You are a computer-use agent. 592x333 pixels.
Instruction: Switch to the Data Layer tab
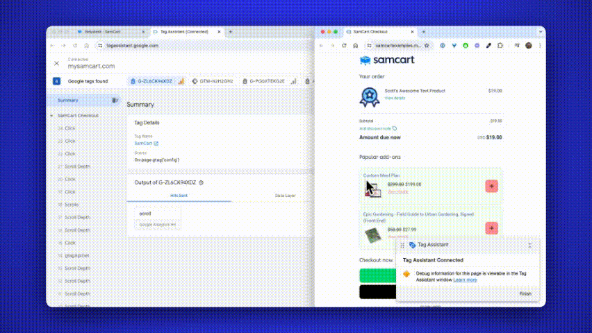(x=285, y=196)
